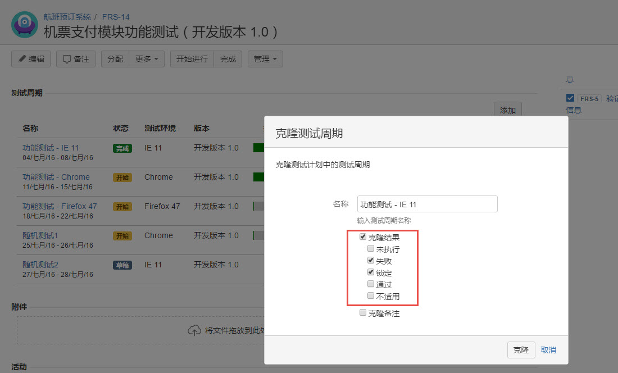The image size is (618, 373).
Task: Enable the 克隆备注 checkbox
Action: (363, 313)
